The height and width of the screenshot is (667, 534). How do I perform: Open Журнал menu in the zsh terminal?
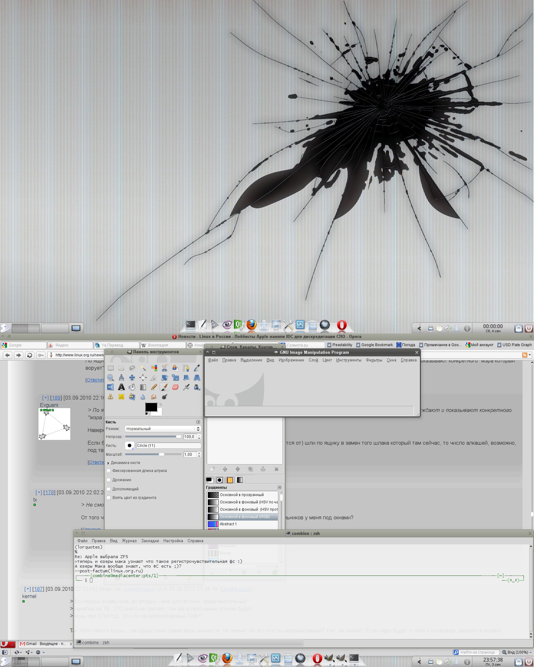[x=129, y=541]
